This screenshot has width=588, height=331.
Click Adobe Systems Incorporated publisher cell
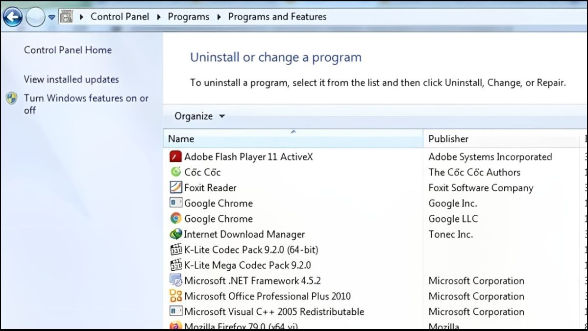pyautogui.click(x=490, y=157)
